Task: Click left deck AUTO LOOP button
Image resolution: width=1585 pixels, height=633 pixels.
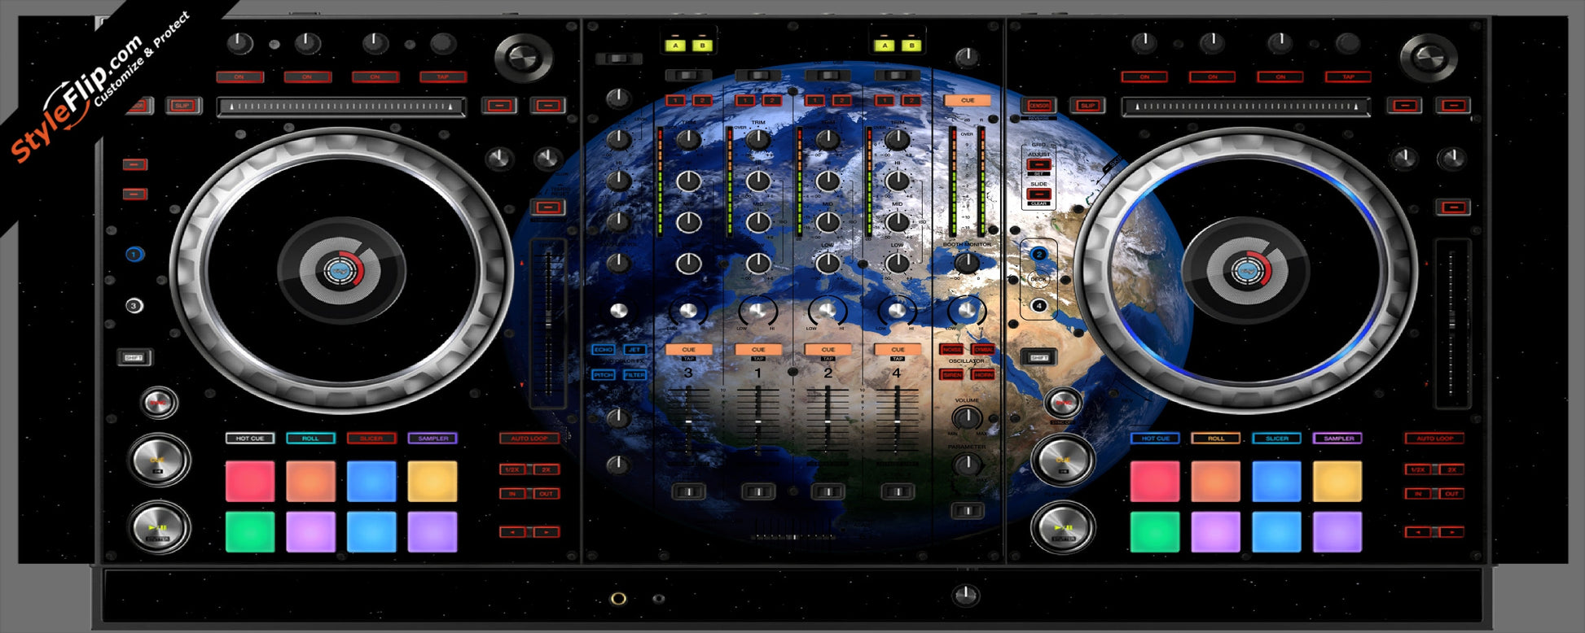Action: coord(529,439)
